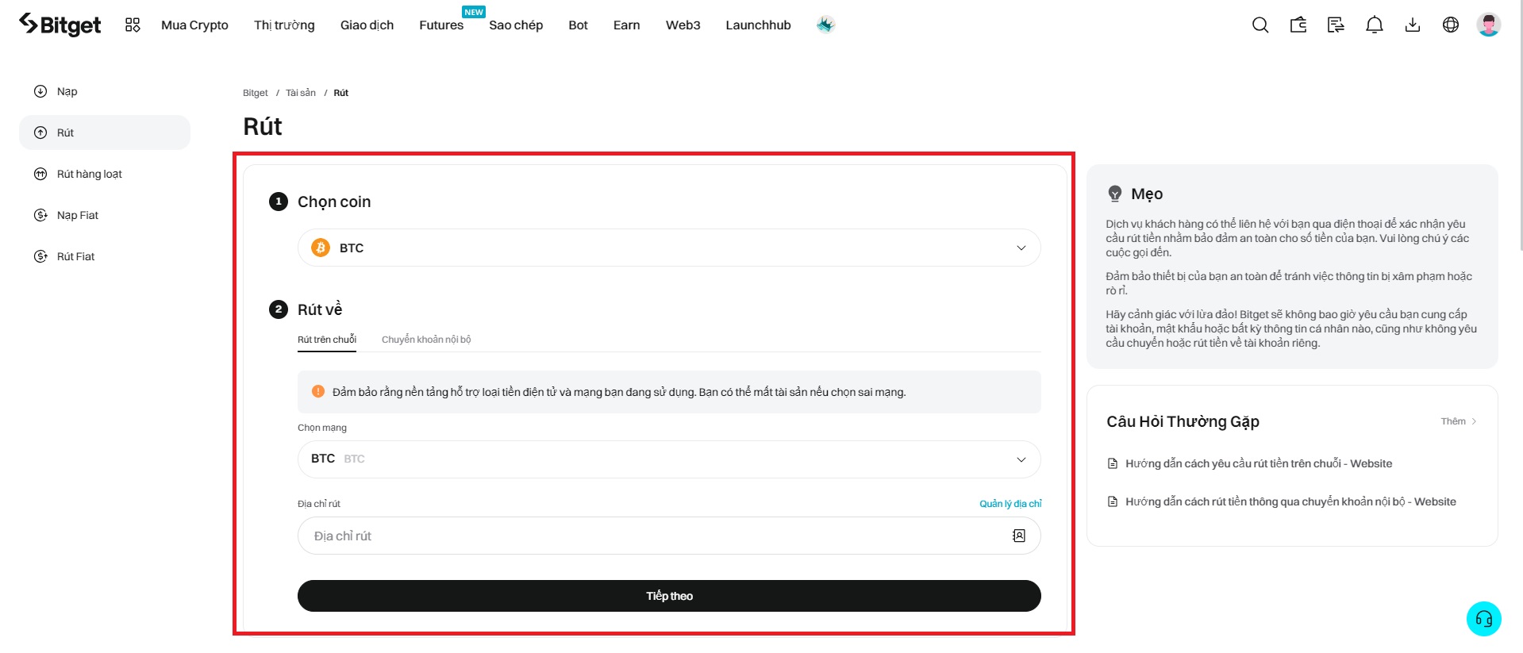Switch to Chuyển khoản nội bộ tab
The image size is (1523, 653).
426,340
